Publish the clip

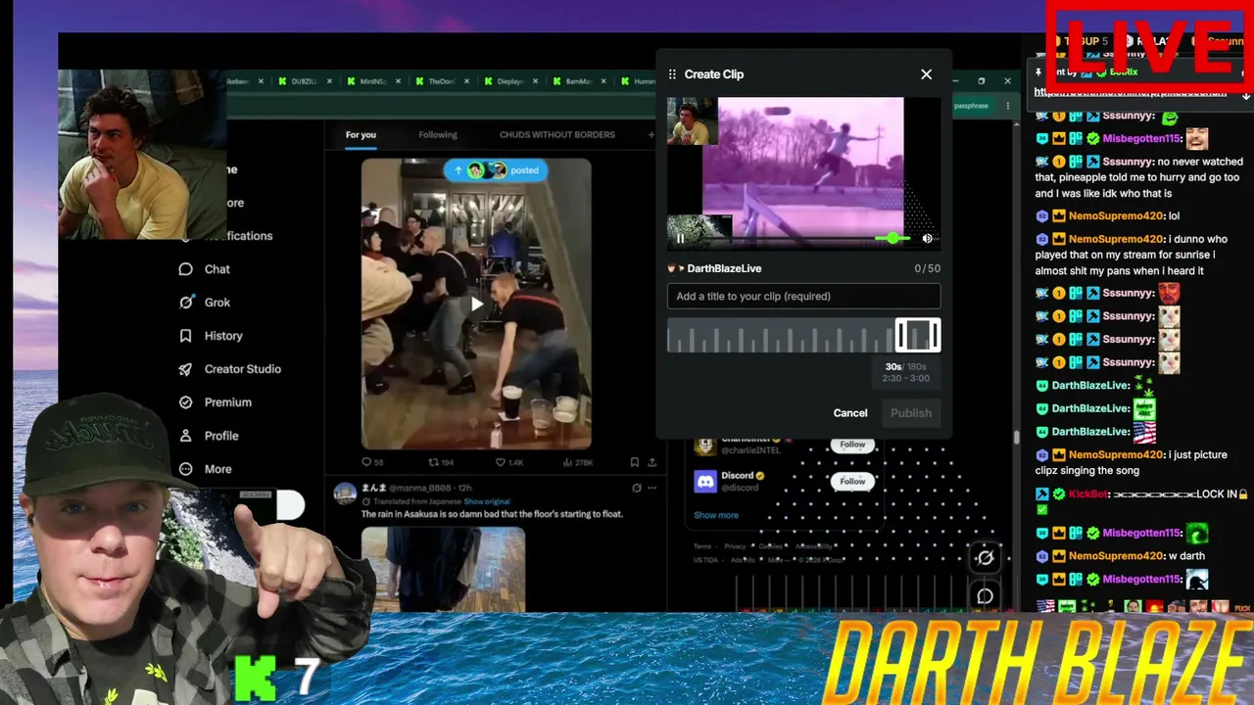tap(911, 413)
